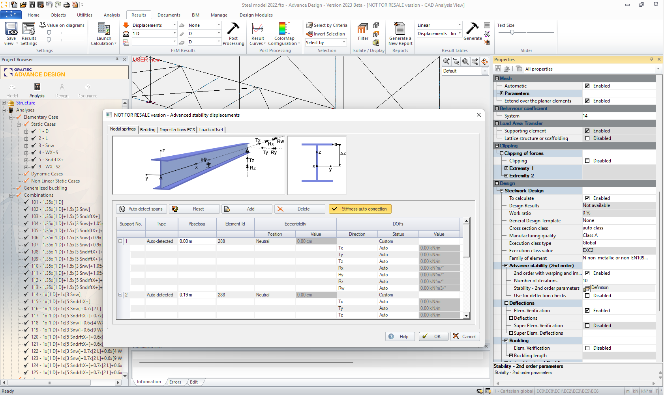
Task: Expand the Extremity 1 property group
Action: click(x=506, y=168)
